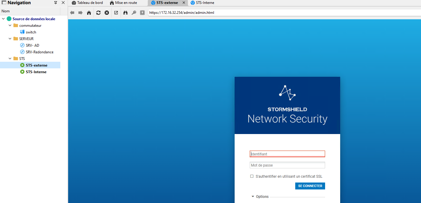
Task: Click the binoculars search icon
Action: pyautogui.click(x=126, y=13)
